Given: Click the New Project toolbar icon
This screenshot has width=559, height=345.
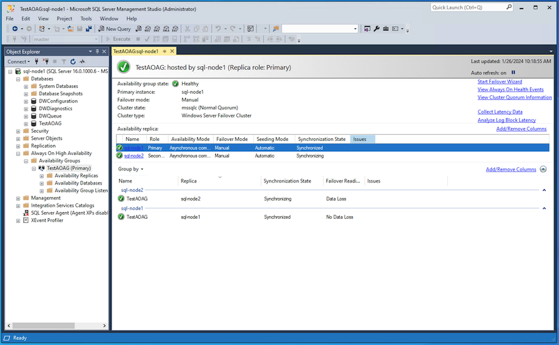Looking at the screenshot, I should tap(42, 29).
